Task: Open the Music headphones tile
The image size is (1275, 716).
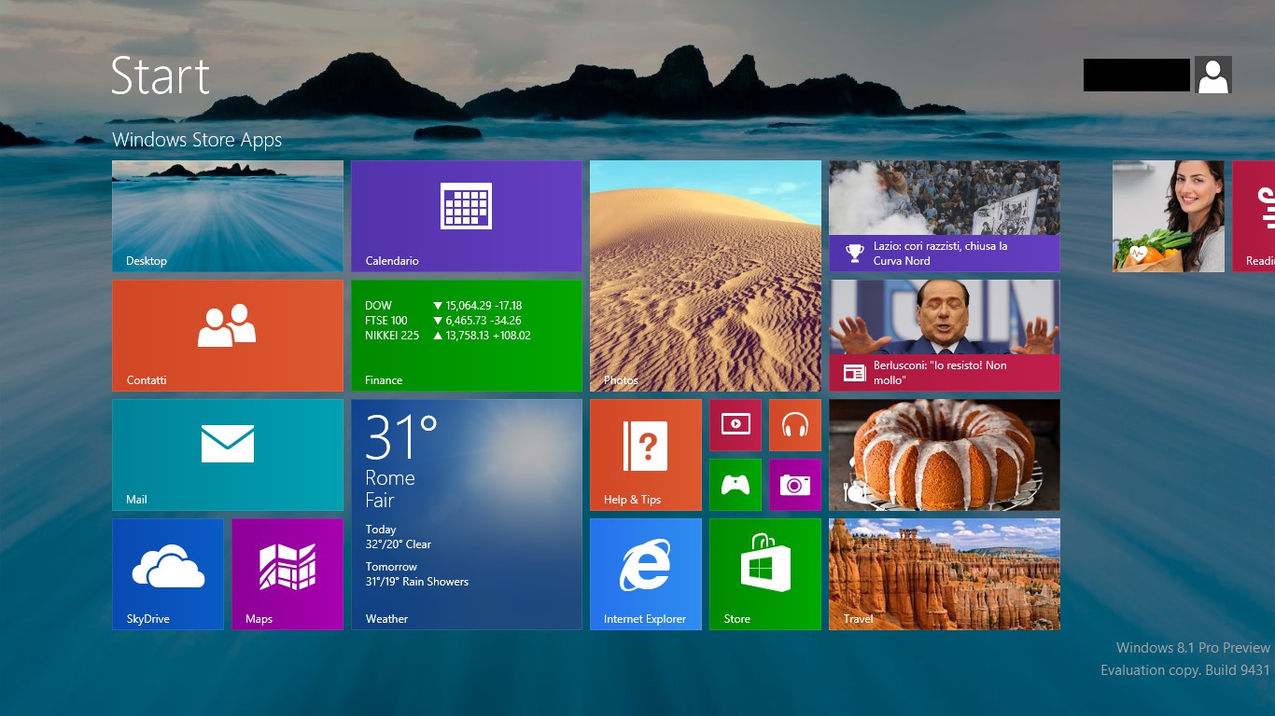Action: [795, 425]
